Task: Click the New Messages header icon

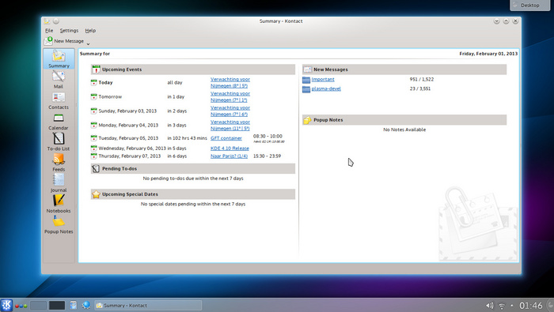Action: click(307, 70)
